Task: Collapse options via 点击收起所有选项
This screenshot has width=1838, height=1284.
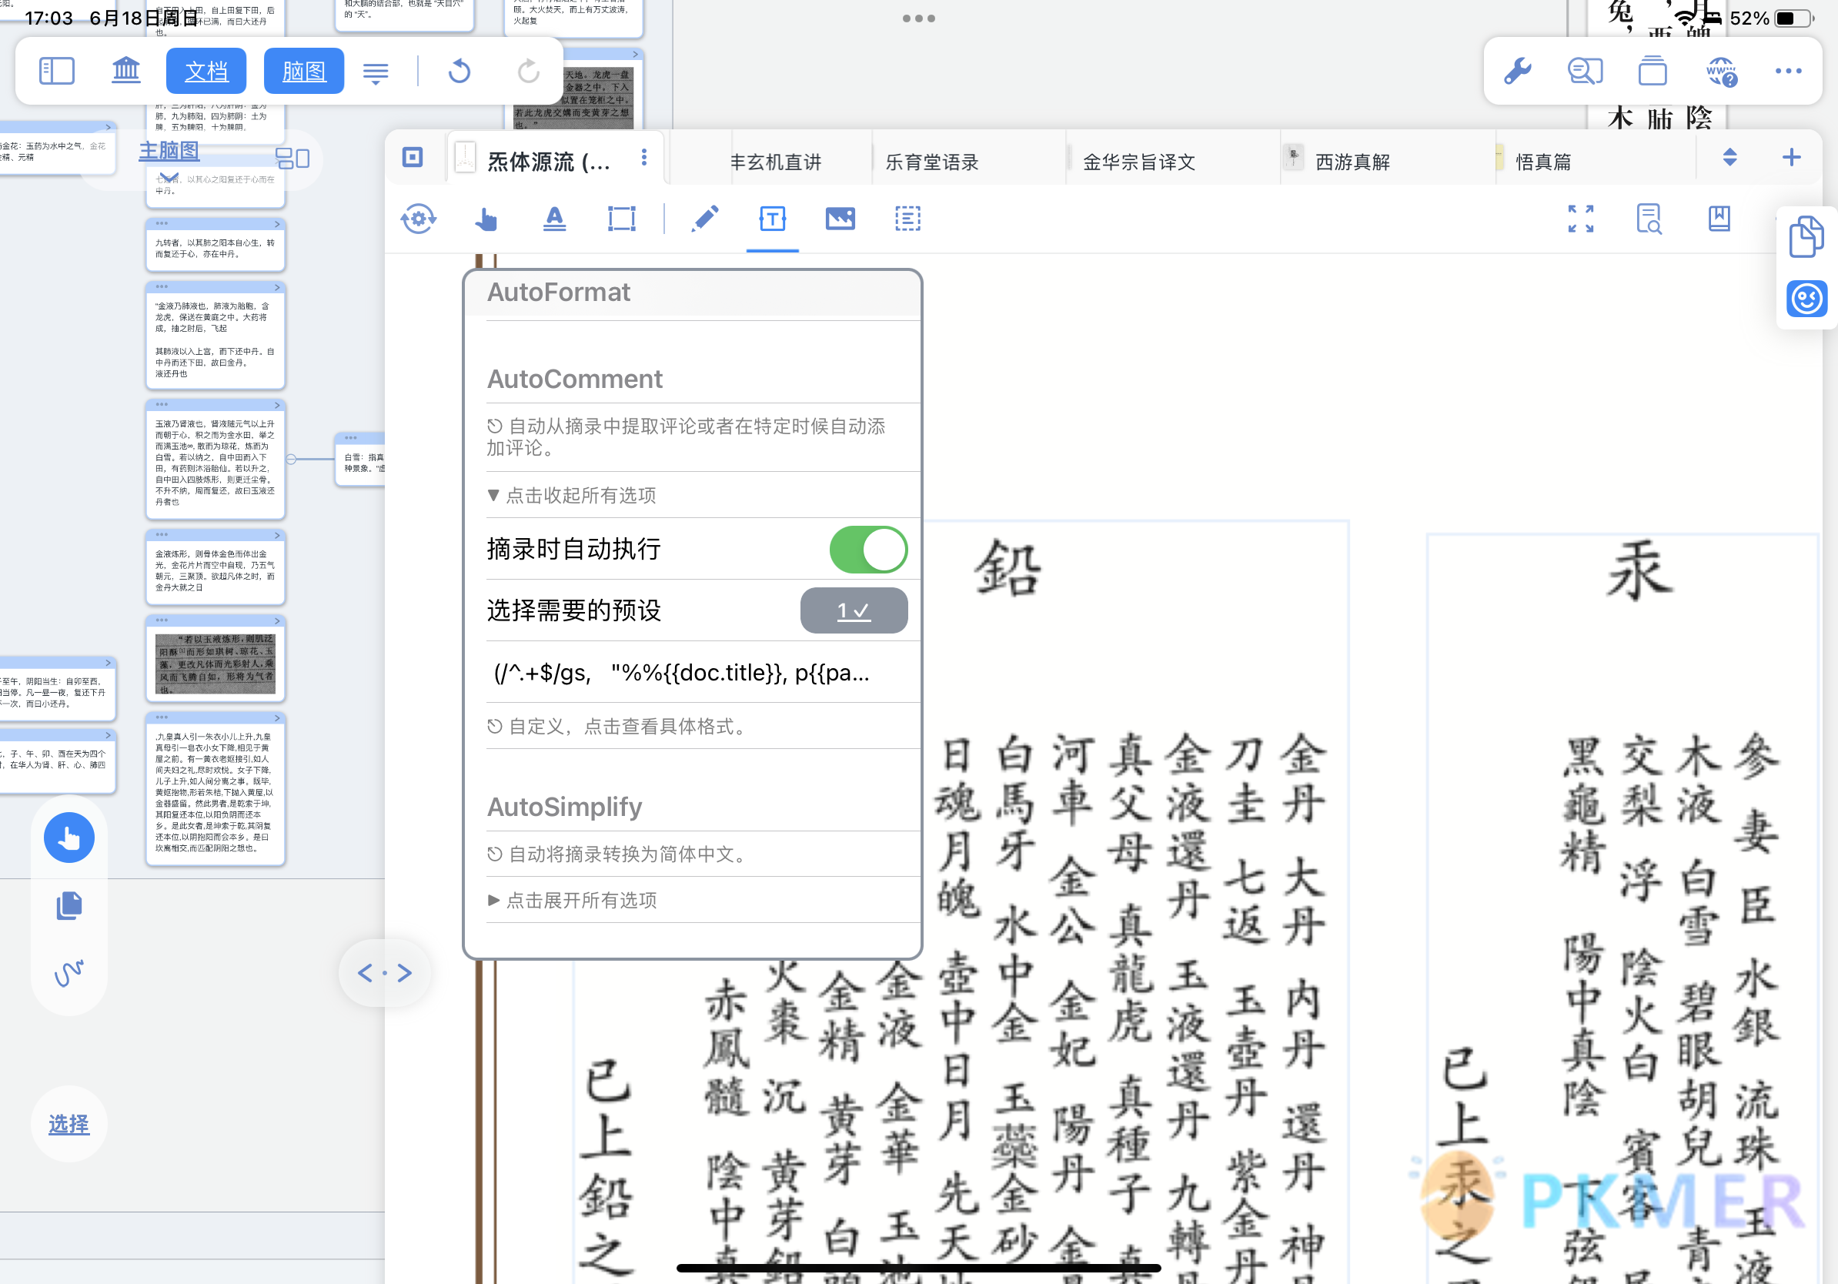Action: (572, 496)
